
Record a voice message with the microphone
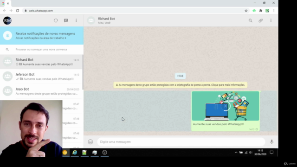[271, 141]
